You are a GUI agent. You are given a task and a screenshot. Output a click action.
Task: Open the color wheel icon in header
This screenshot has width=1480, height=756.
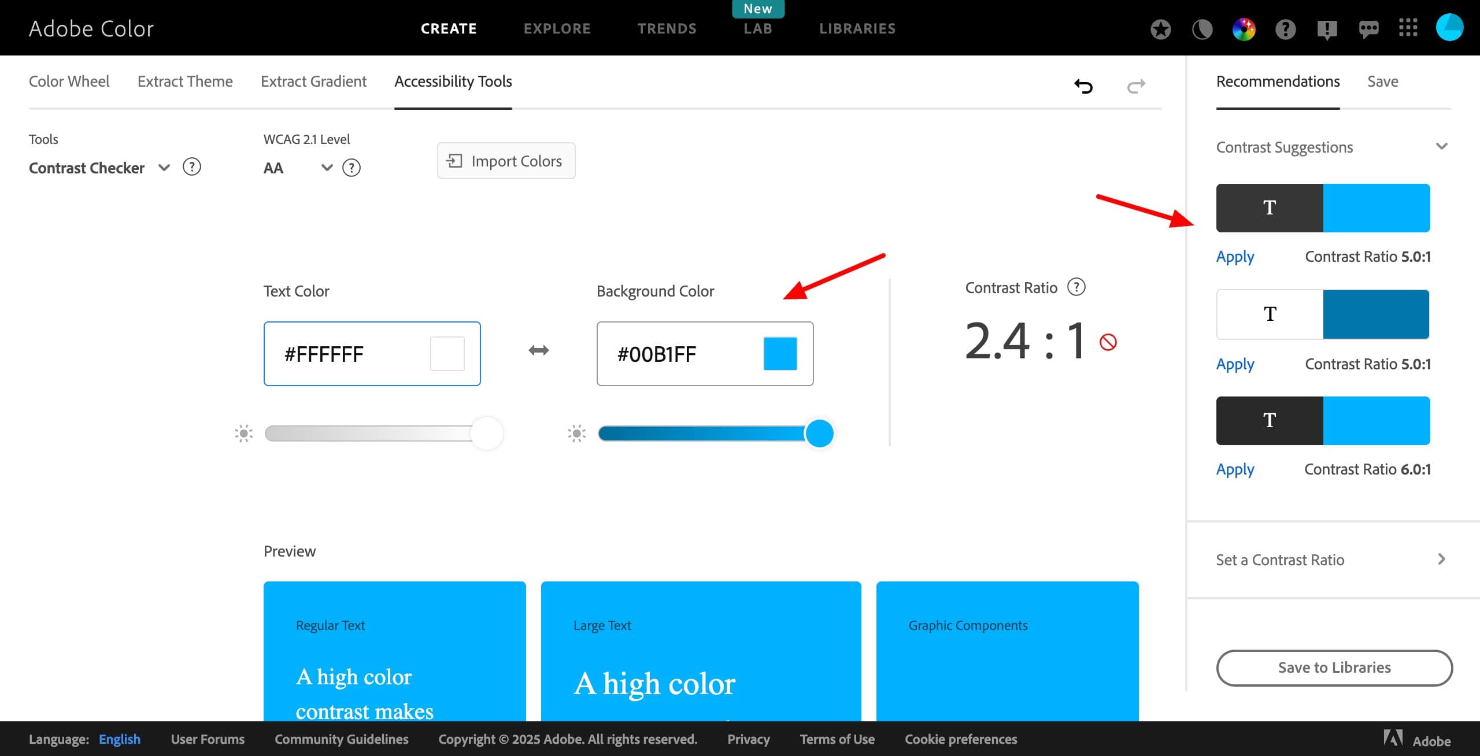pos(1244,29)
